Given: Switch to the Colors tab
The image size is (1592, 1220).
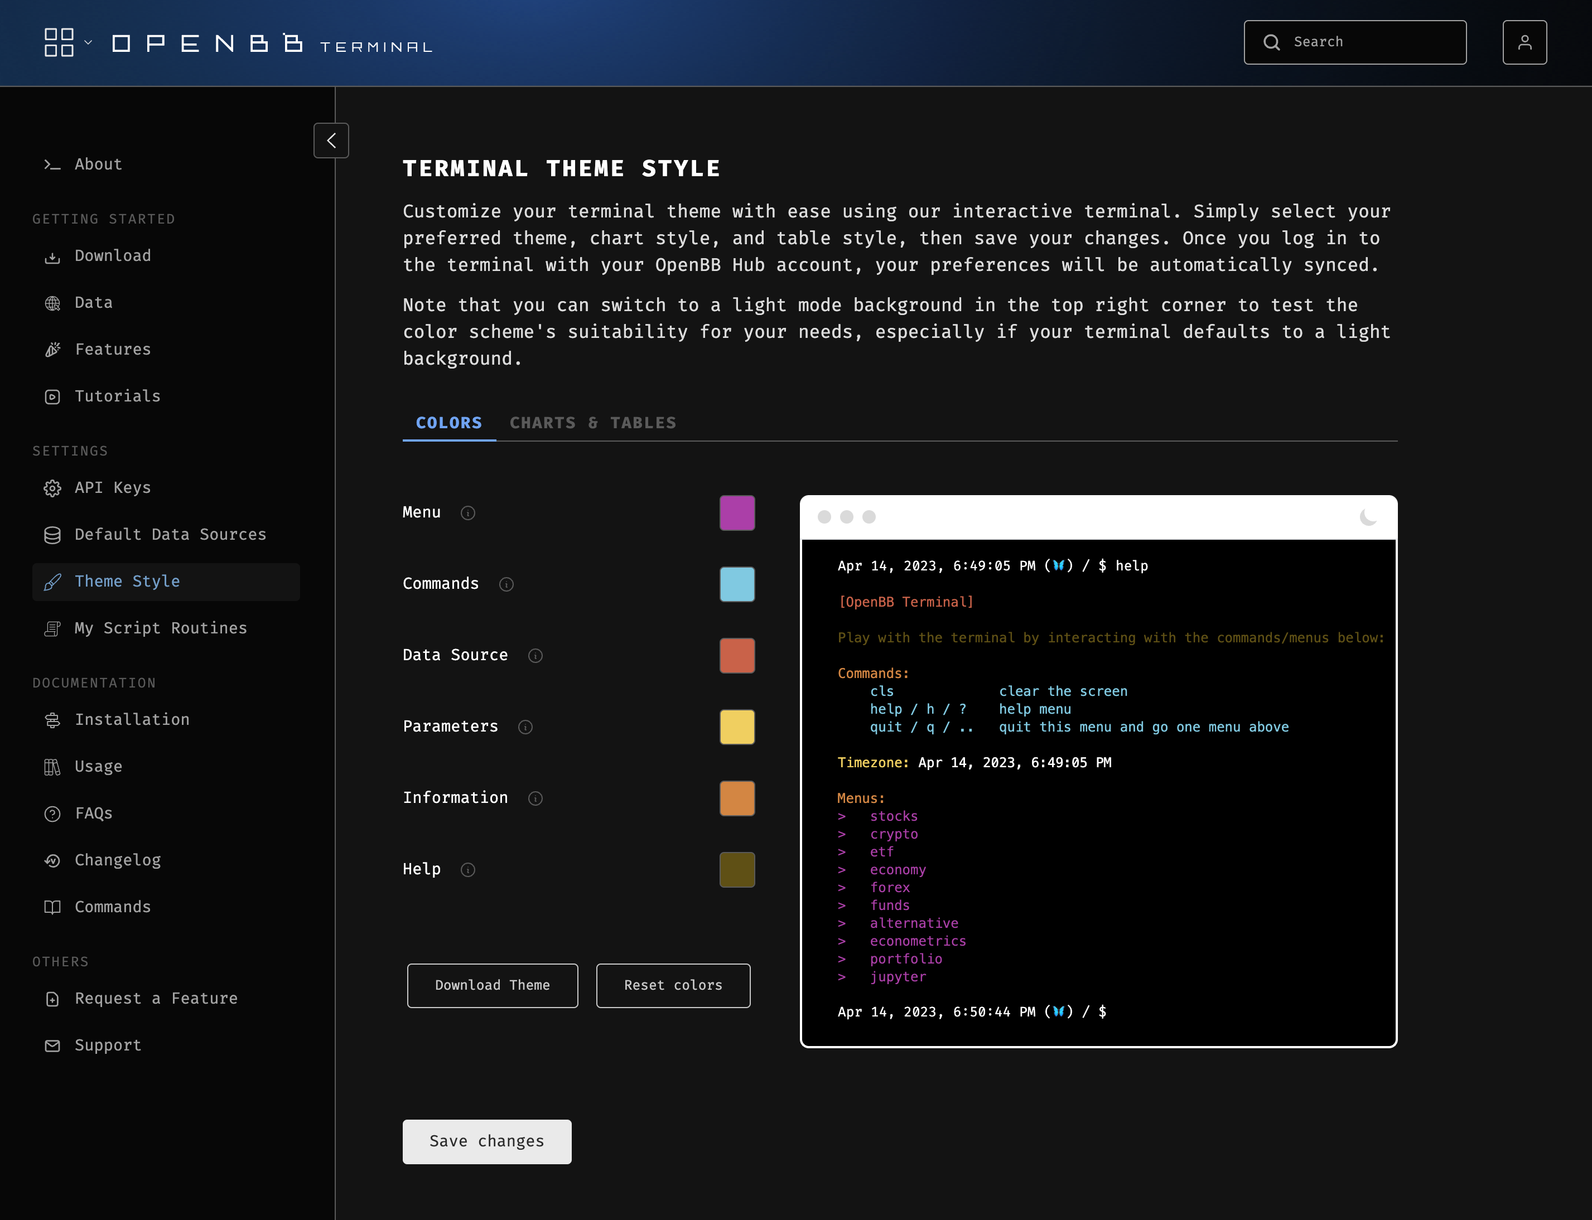Looking at the screenshot, I should coord(449,423).
